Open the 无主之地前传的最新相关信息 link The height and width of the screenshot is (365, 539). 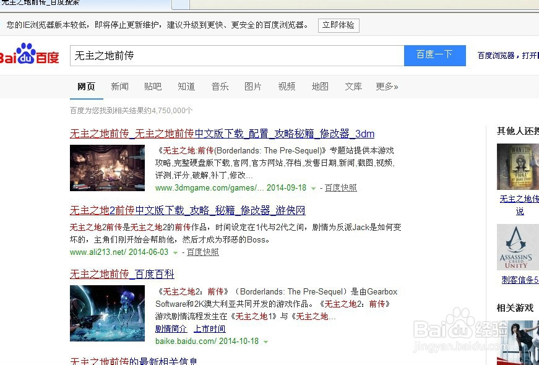tap(134, 361)
